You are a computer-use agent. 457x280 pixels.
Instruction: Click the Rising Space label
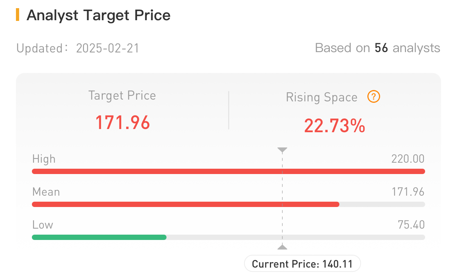click(x=322, y=97)
